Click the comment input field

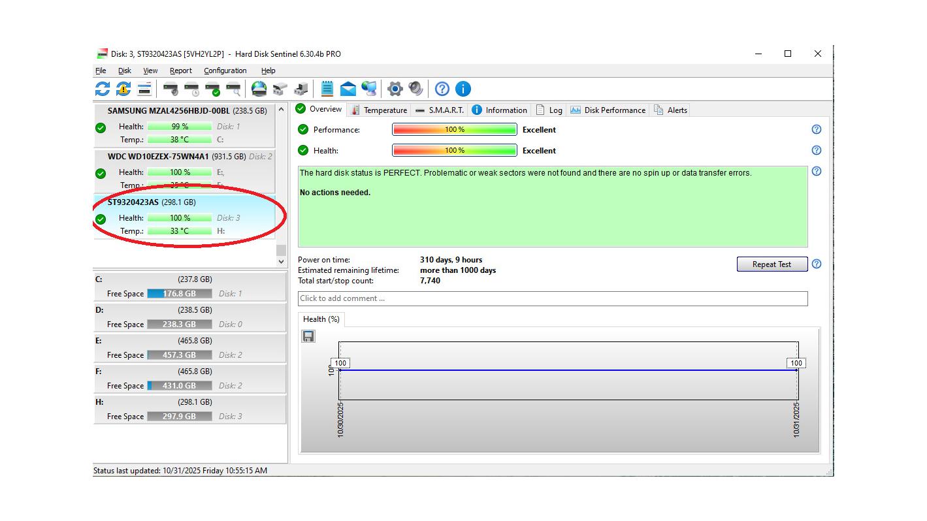click(552, 298)
